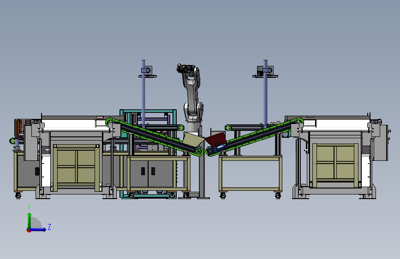
Task: Select the left green inclined conveyor
Action: click(x=155, y=136)
